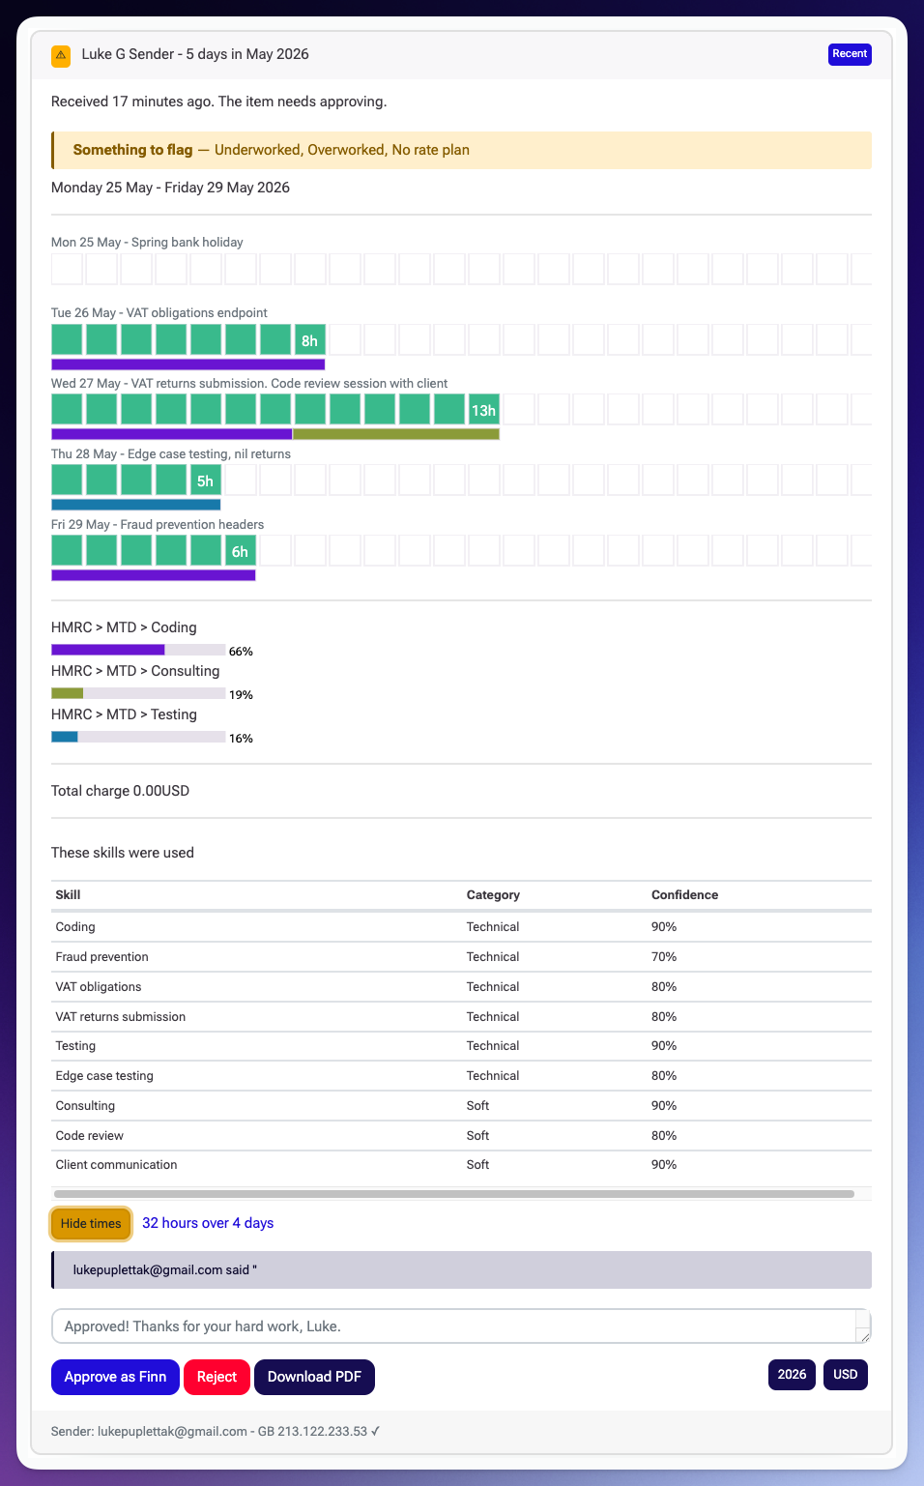Click the Sender email in the footer

click(172, 1431)
